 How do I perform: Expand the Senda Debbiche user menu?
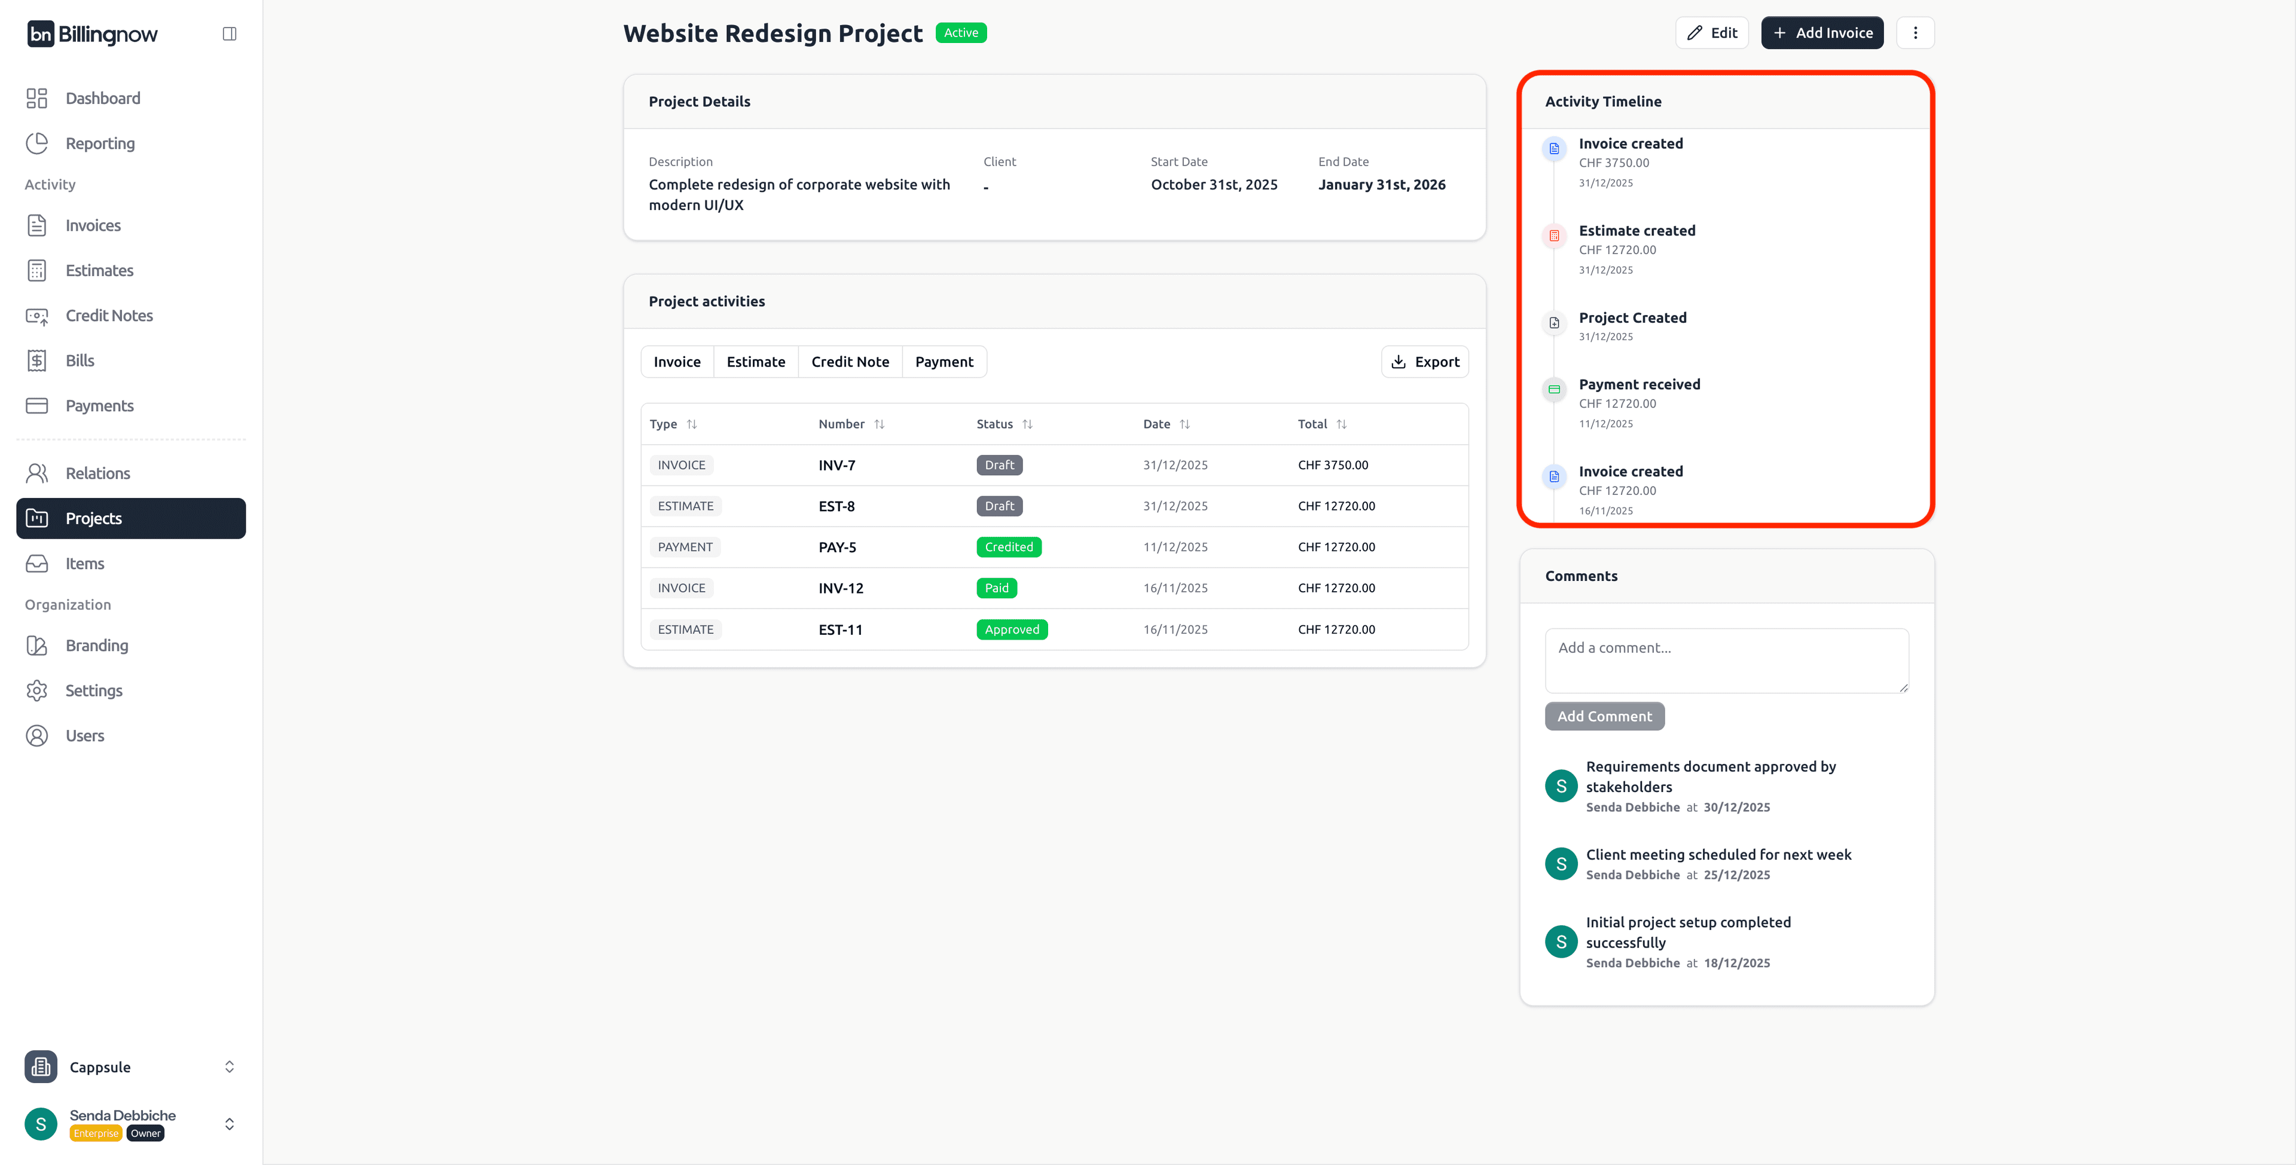[229, 1124]
